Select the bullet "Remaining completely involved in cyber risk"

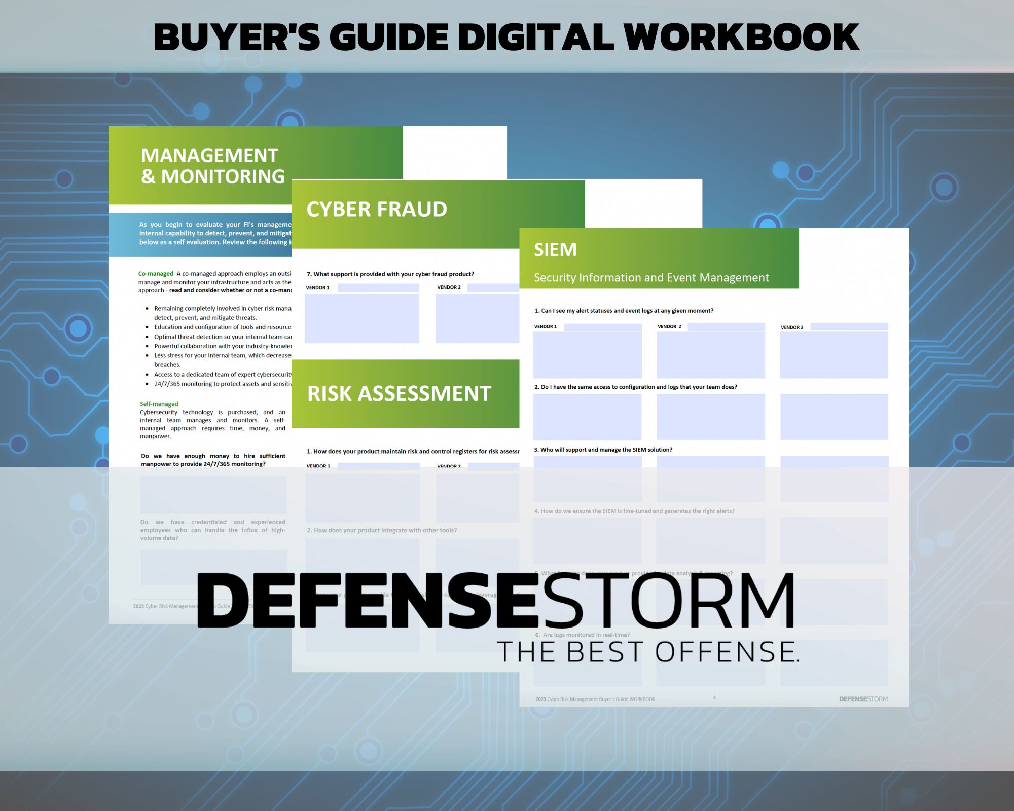[x=223, y=313]
